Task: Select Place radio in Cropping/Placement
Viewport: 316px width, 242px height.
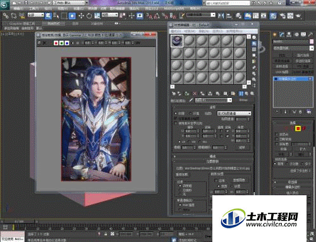Action: pyautogui.click(x=232, y=186)
